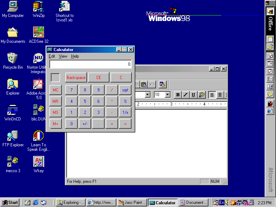Click New Appointment calendar icon on Office bar
This screenshot has height=207, width=276.
[270, 64]
